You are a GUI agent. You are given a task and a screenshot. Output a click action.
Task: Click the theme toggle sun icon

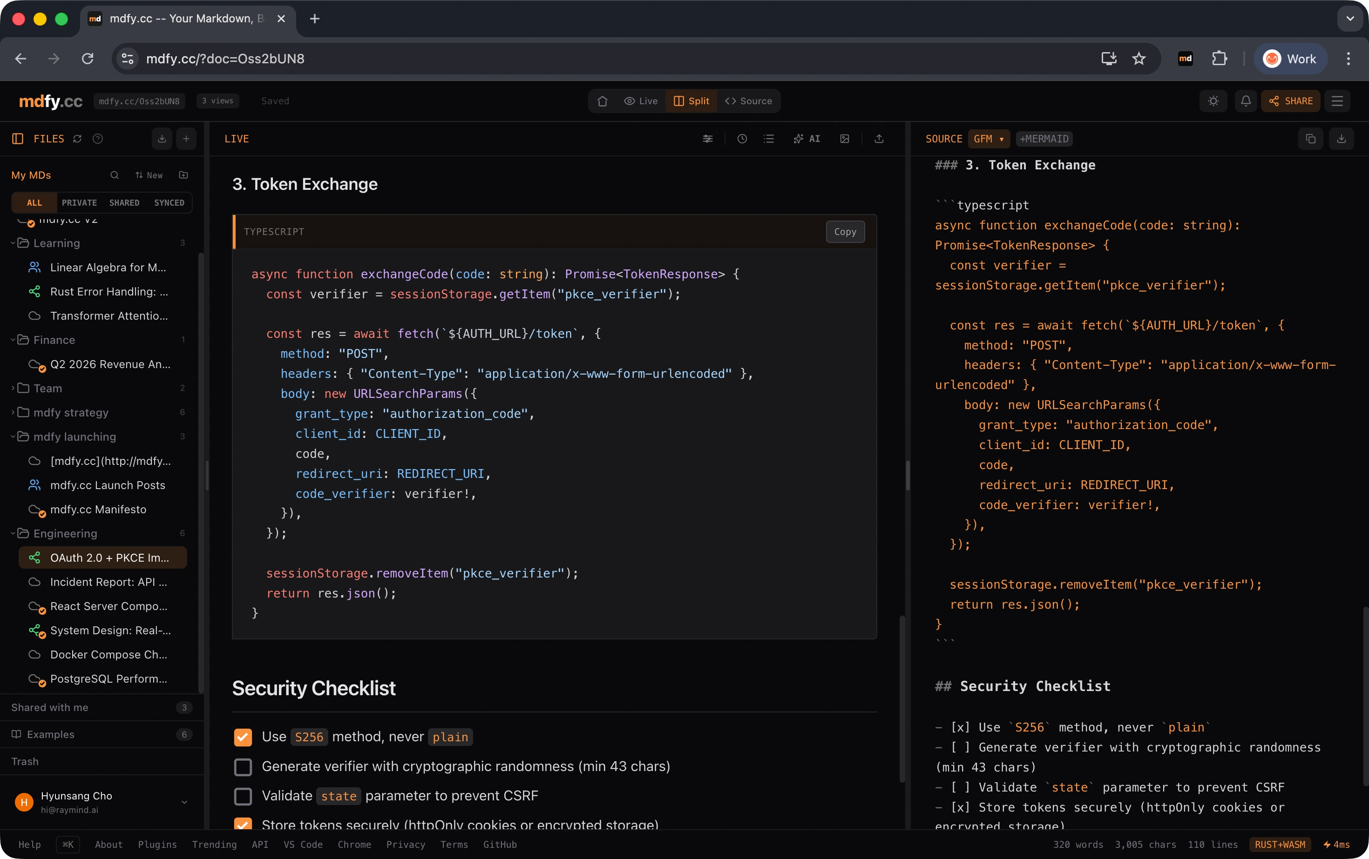tap(1213, 101)
